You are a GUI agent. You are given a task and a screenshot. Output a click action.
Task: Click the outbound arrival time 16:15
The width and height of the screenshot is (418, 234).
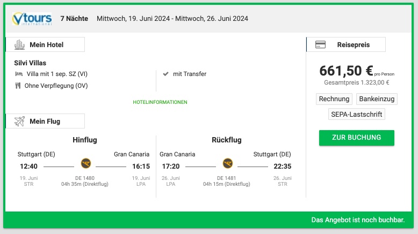tap(141, 167)
